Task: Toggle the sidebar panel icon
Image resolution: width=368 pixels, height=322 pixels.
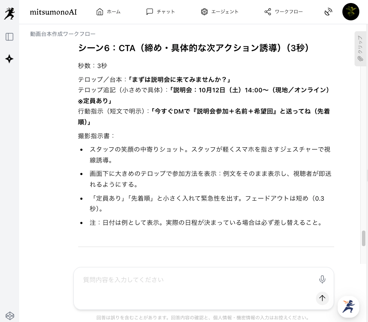Action: click(x=10, y=37)
